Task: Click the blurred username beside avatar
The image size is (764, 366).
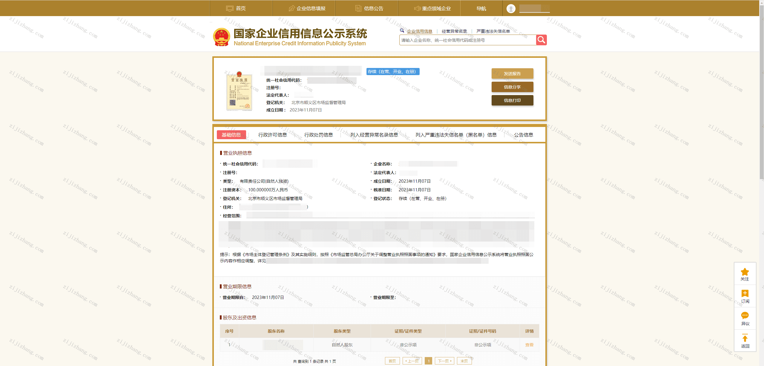Action: pos(534,8)
